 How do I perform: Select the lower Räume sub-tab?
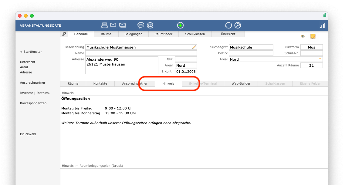click(x=73, y=84)
